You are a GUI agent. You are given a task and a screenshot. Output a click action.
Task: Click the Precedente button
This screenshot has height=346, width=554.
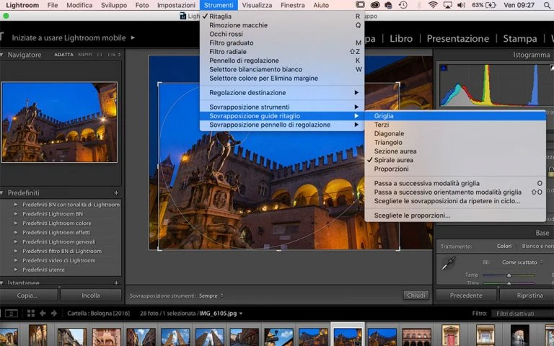point(466,296)
